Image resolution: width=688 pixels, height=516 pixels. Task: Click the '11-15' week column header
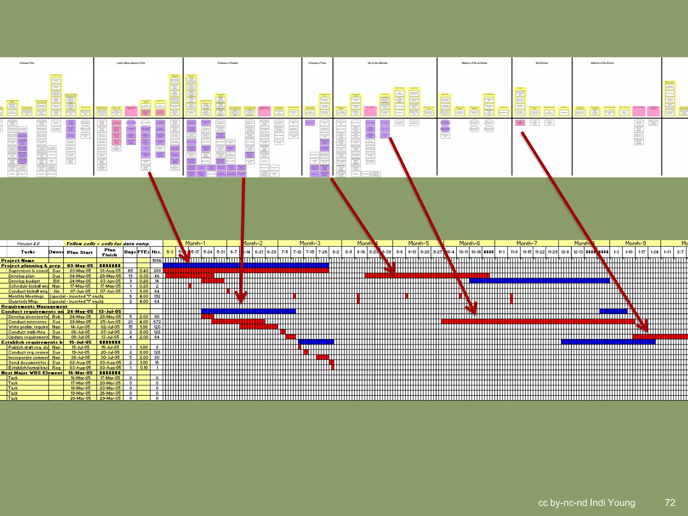(527, 252)
